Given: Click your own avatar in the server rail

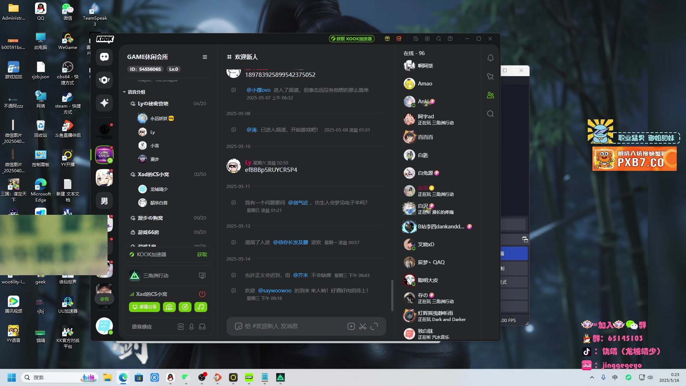Looking at the screenshot, I should click(104, 326).
